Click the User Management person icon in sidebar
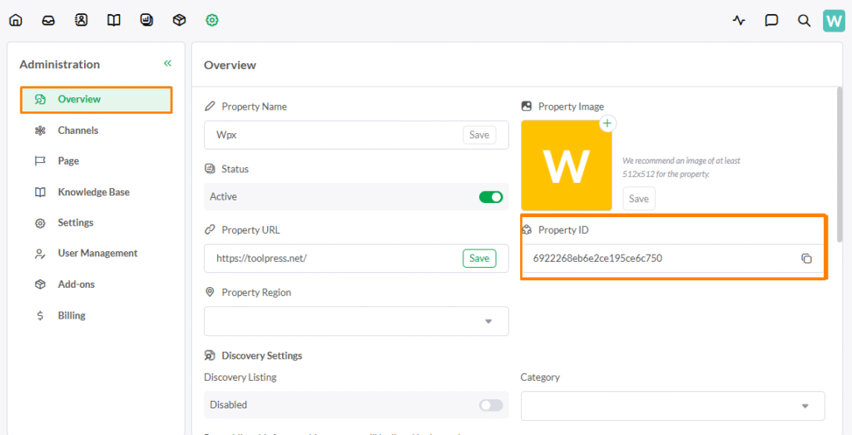This screenshot has height=435, width=852. coord(40,254)
